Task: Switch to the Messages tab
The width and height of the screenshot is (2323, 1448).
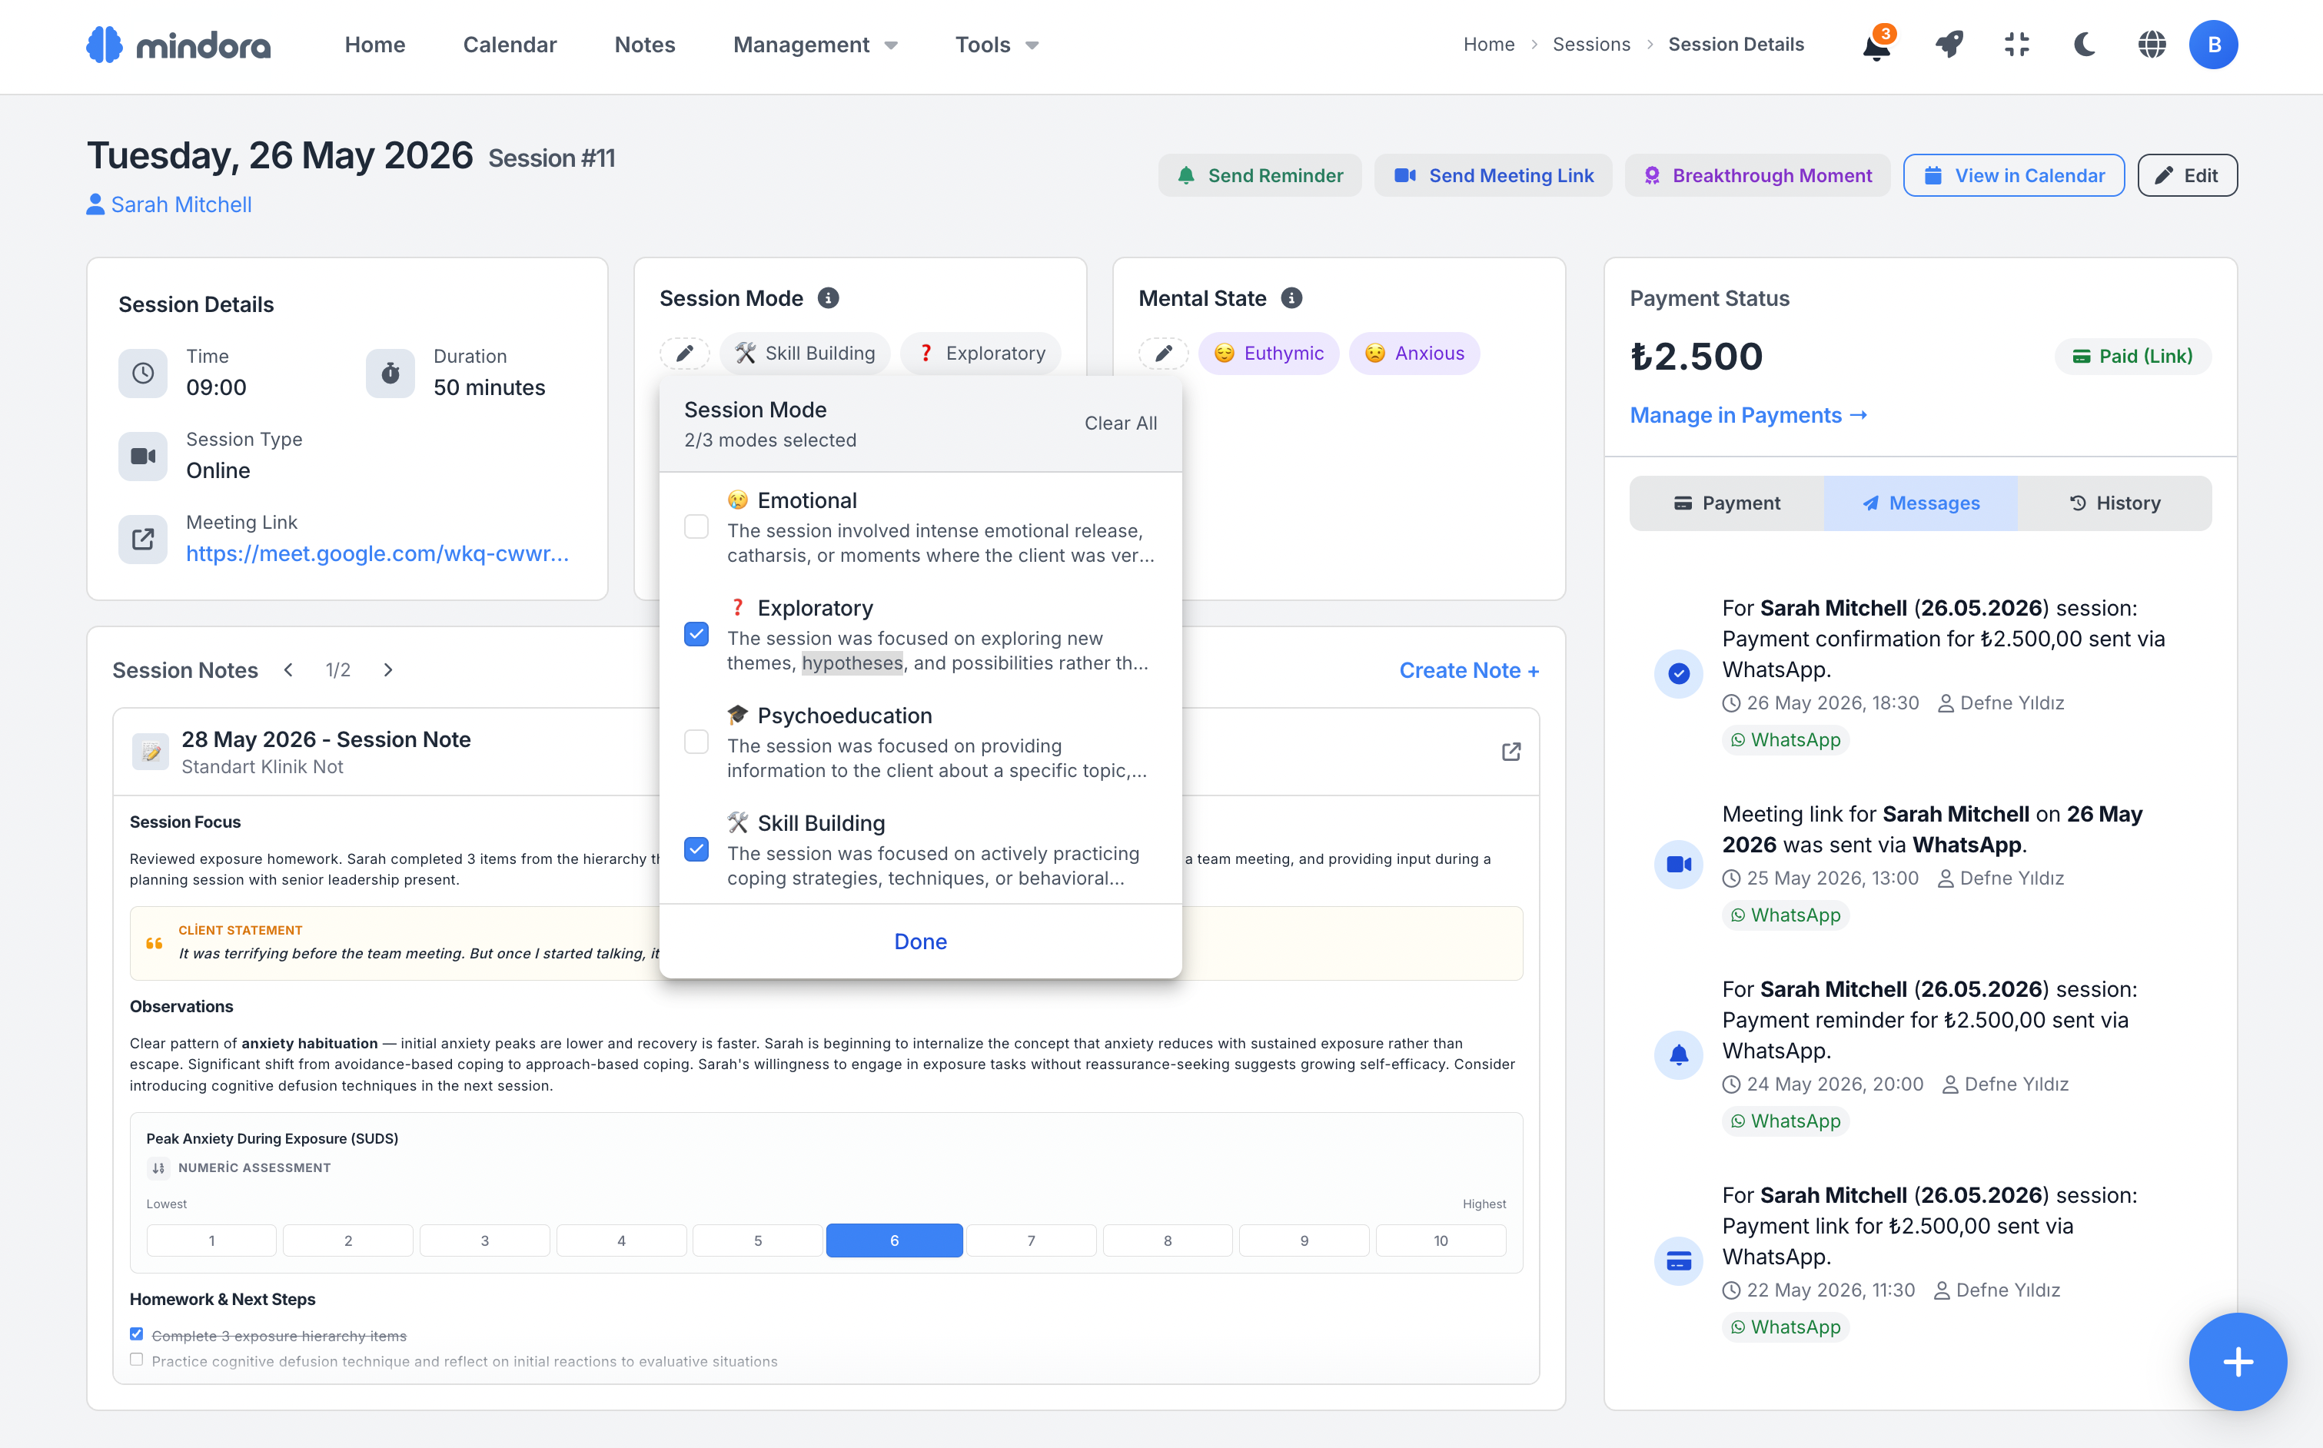Action: click(1921, 503)
